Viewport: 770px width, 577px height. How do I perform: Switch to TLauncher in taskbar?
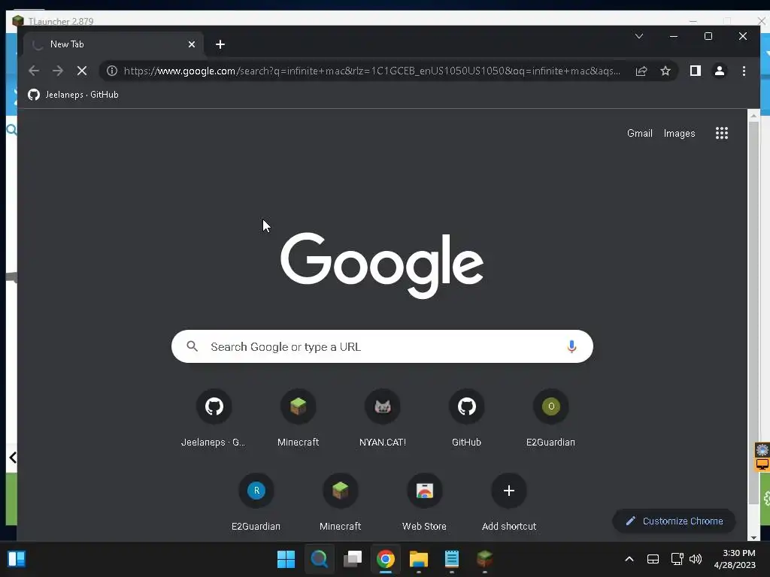click(485, 559)
